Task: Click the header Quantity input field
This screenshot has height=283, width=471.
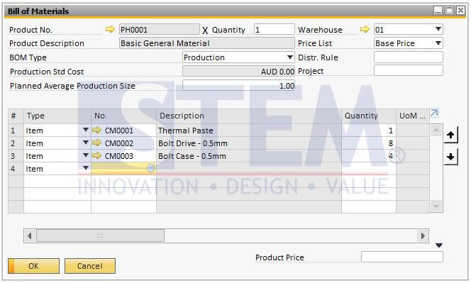Action: click(274, 30)
